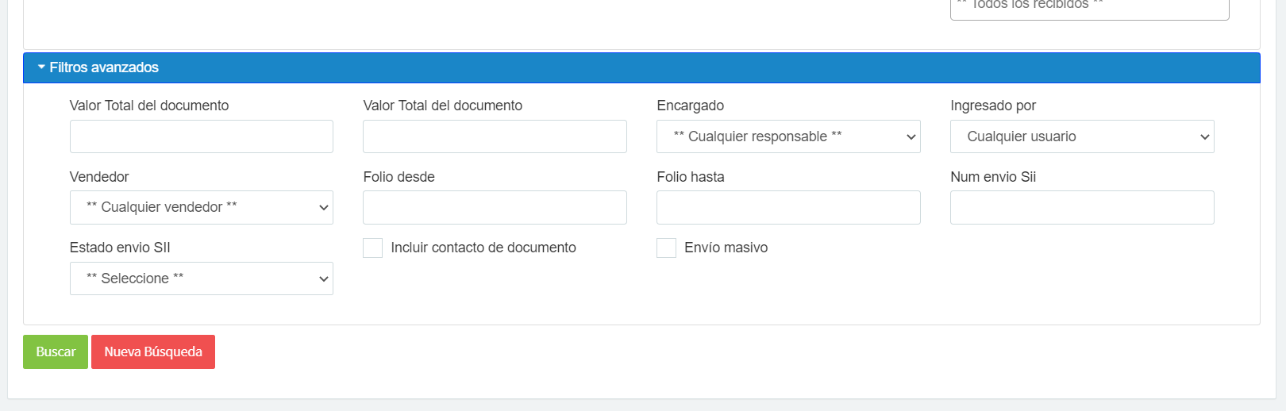Expand the Ingresado por user dropdown
1286x411 pixels.
pyautogui.click(x=1081, y=136)
